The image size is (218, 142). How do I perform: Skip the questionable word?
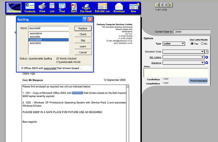(83, 40)
